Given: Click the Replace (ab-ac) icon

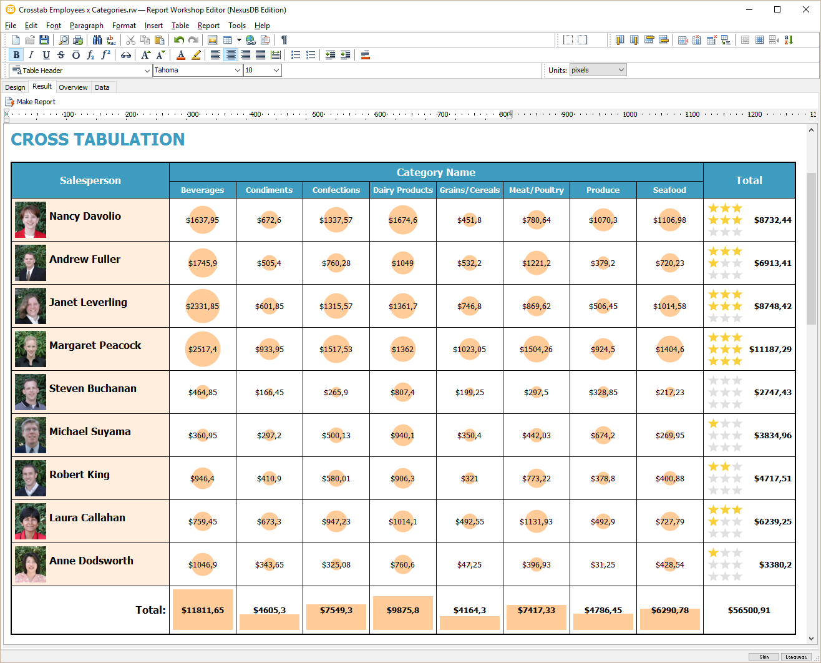Looking at the screenshot, I should coord(111,40).
